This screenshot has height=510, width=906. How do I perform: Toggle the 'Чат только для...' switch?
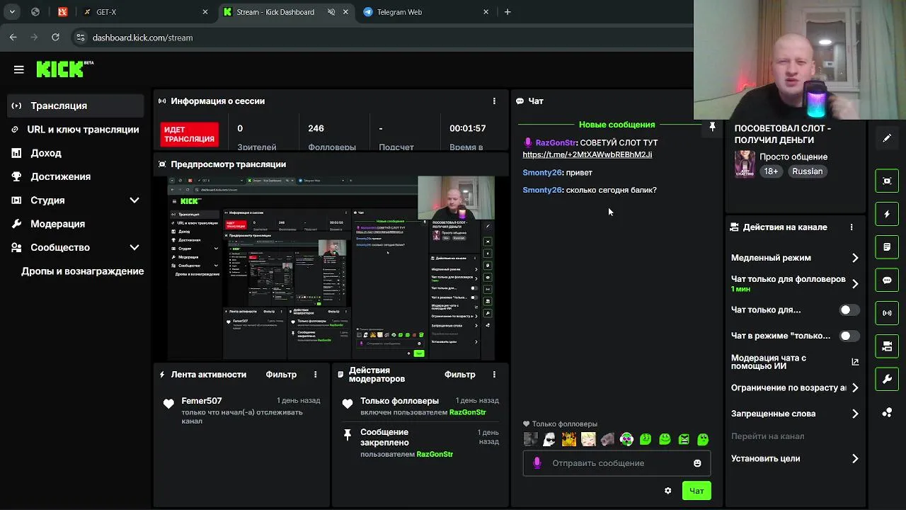click(x=849, y=310)
